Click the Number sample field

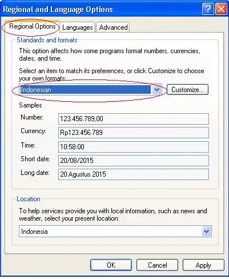point(134,119)
